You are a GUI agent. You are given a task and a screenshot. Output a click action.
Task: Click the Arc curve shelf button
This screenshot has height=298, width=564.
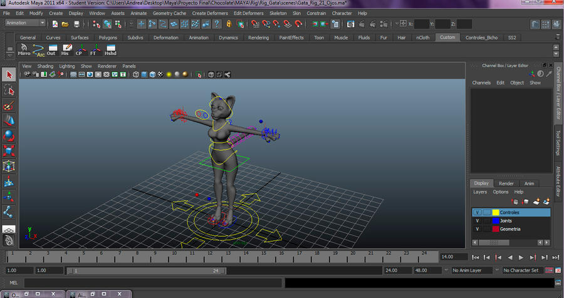pos(38,50)
